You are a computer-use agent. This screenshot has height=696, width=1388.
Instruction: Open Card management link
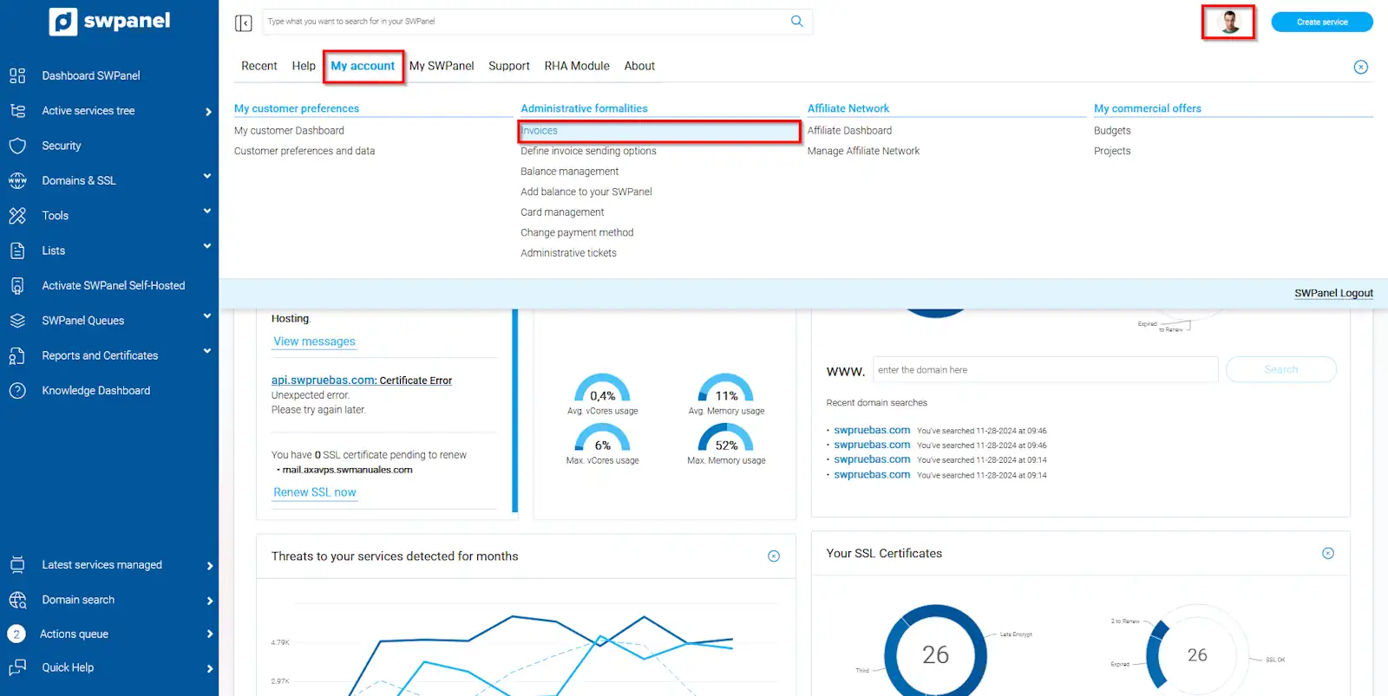[562, 212]
